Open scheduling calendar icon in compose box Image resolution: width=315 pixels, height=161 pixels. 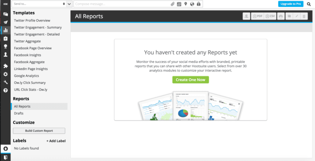[x=179, y=4]
